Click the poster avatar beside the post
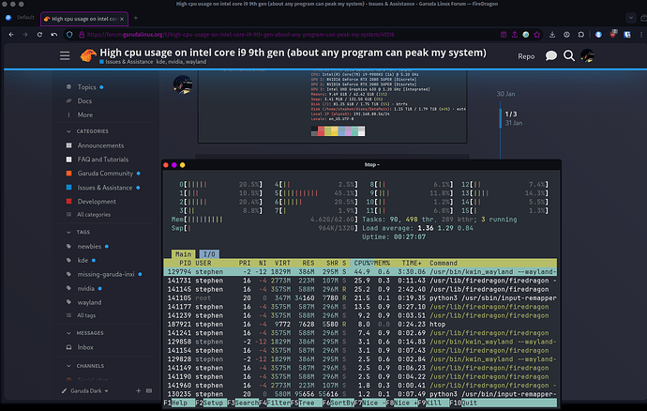Screen dimensions: 647x411 click(183, 84)
